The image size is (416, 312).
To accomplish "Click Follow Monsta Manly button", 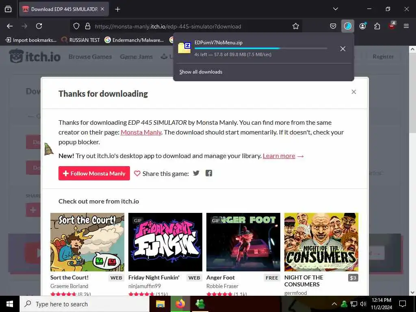I will coord(94,173).
